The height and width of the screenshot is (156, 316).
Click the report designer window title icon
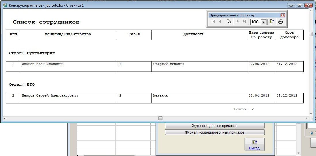(5, 5)
